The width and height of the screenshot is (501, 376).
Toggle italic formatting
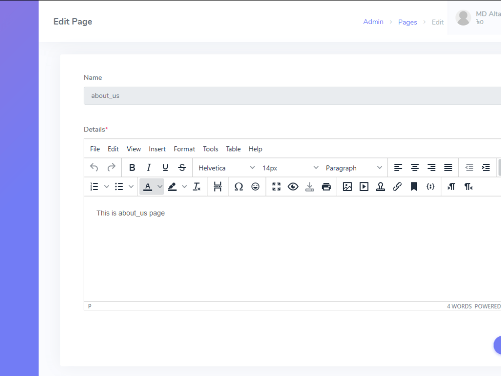click(x=149, y=167)
